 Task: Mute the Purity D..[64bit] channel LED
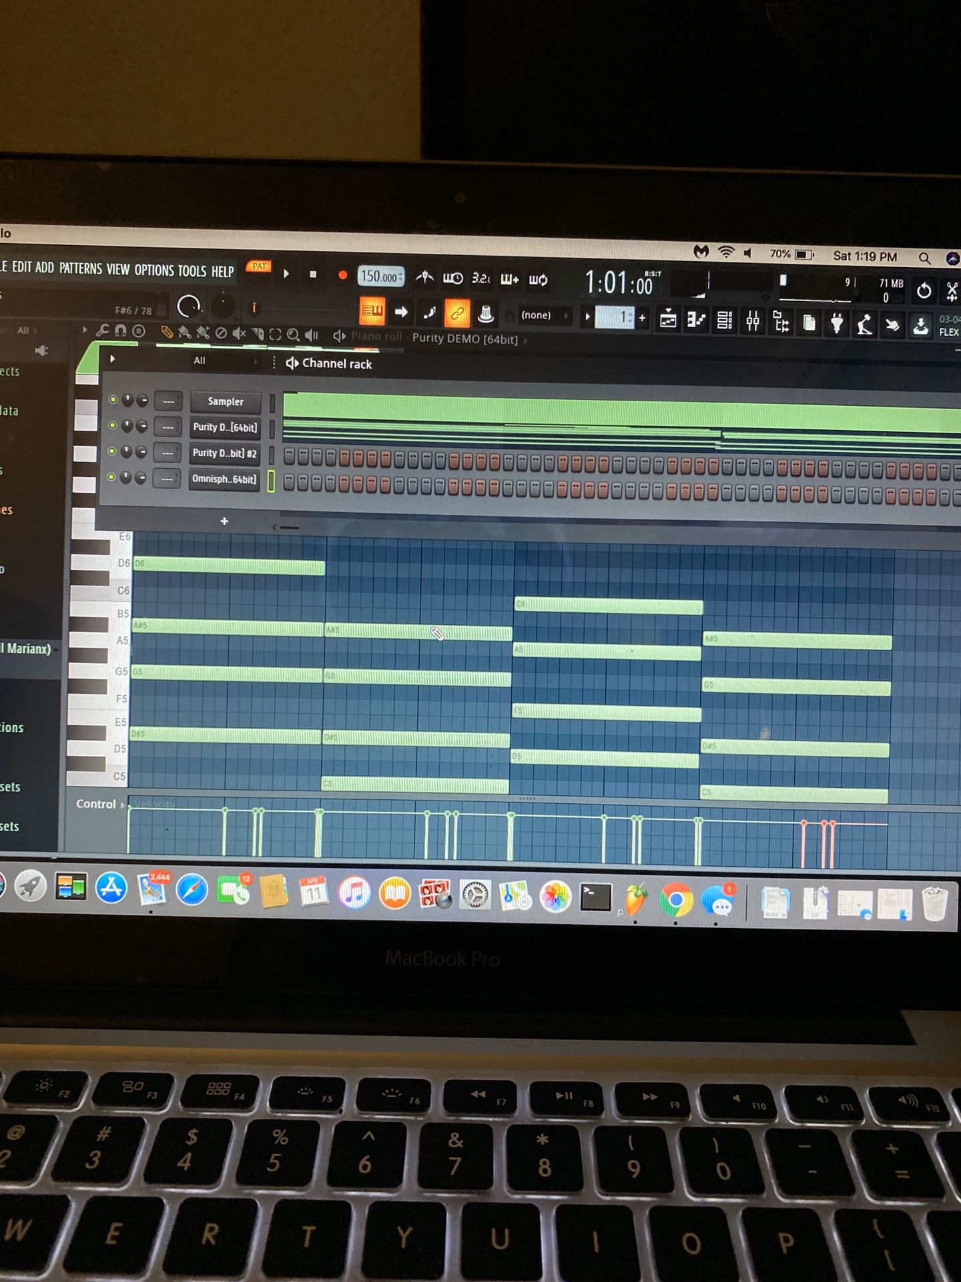(x=112, y=425)
